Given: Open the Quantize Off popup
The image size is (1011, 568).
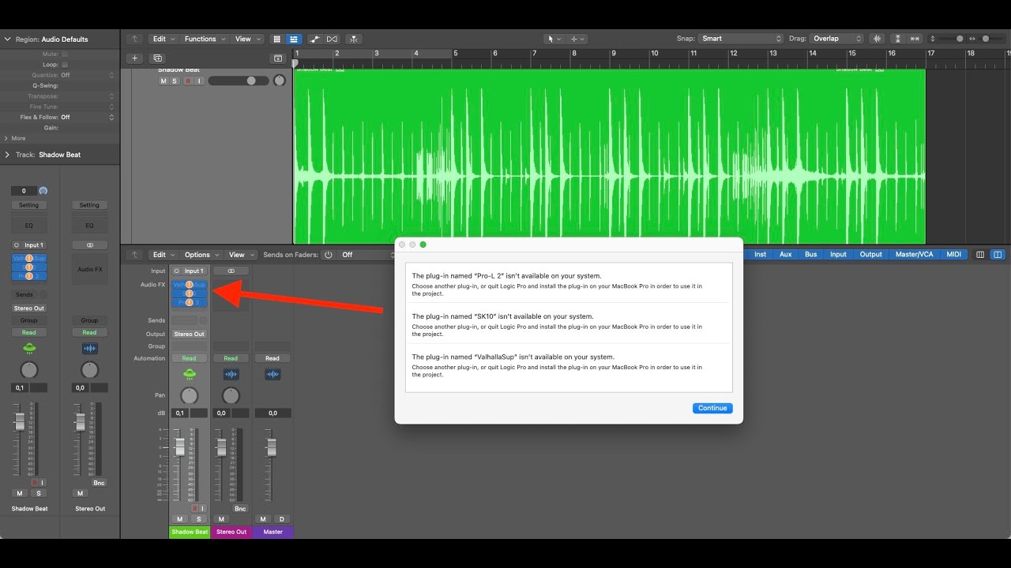Looking at the screenshot, I should (88, 75).
